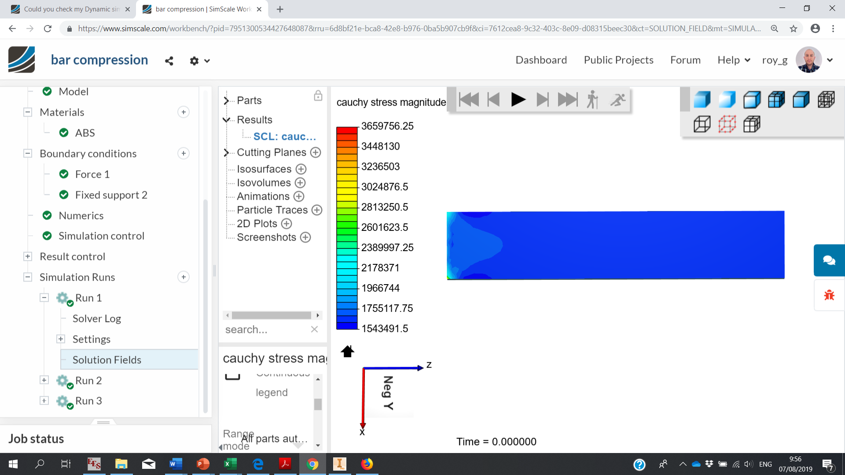Select black wireframe cube render mode
Image resolution: width=845 pixels, height=475 pixels.
(702, 124)
